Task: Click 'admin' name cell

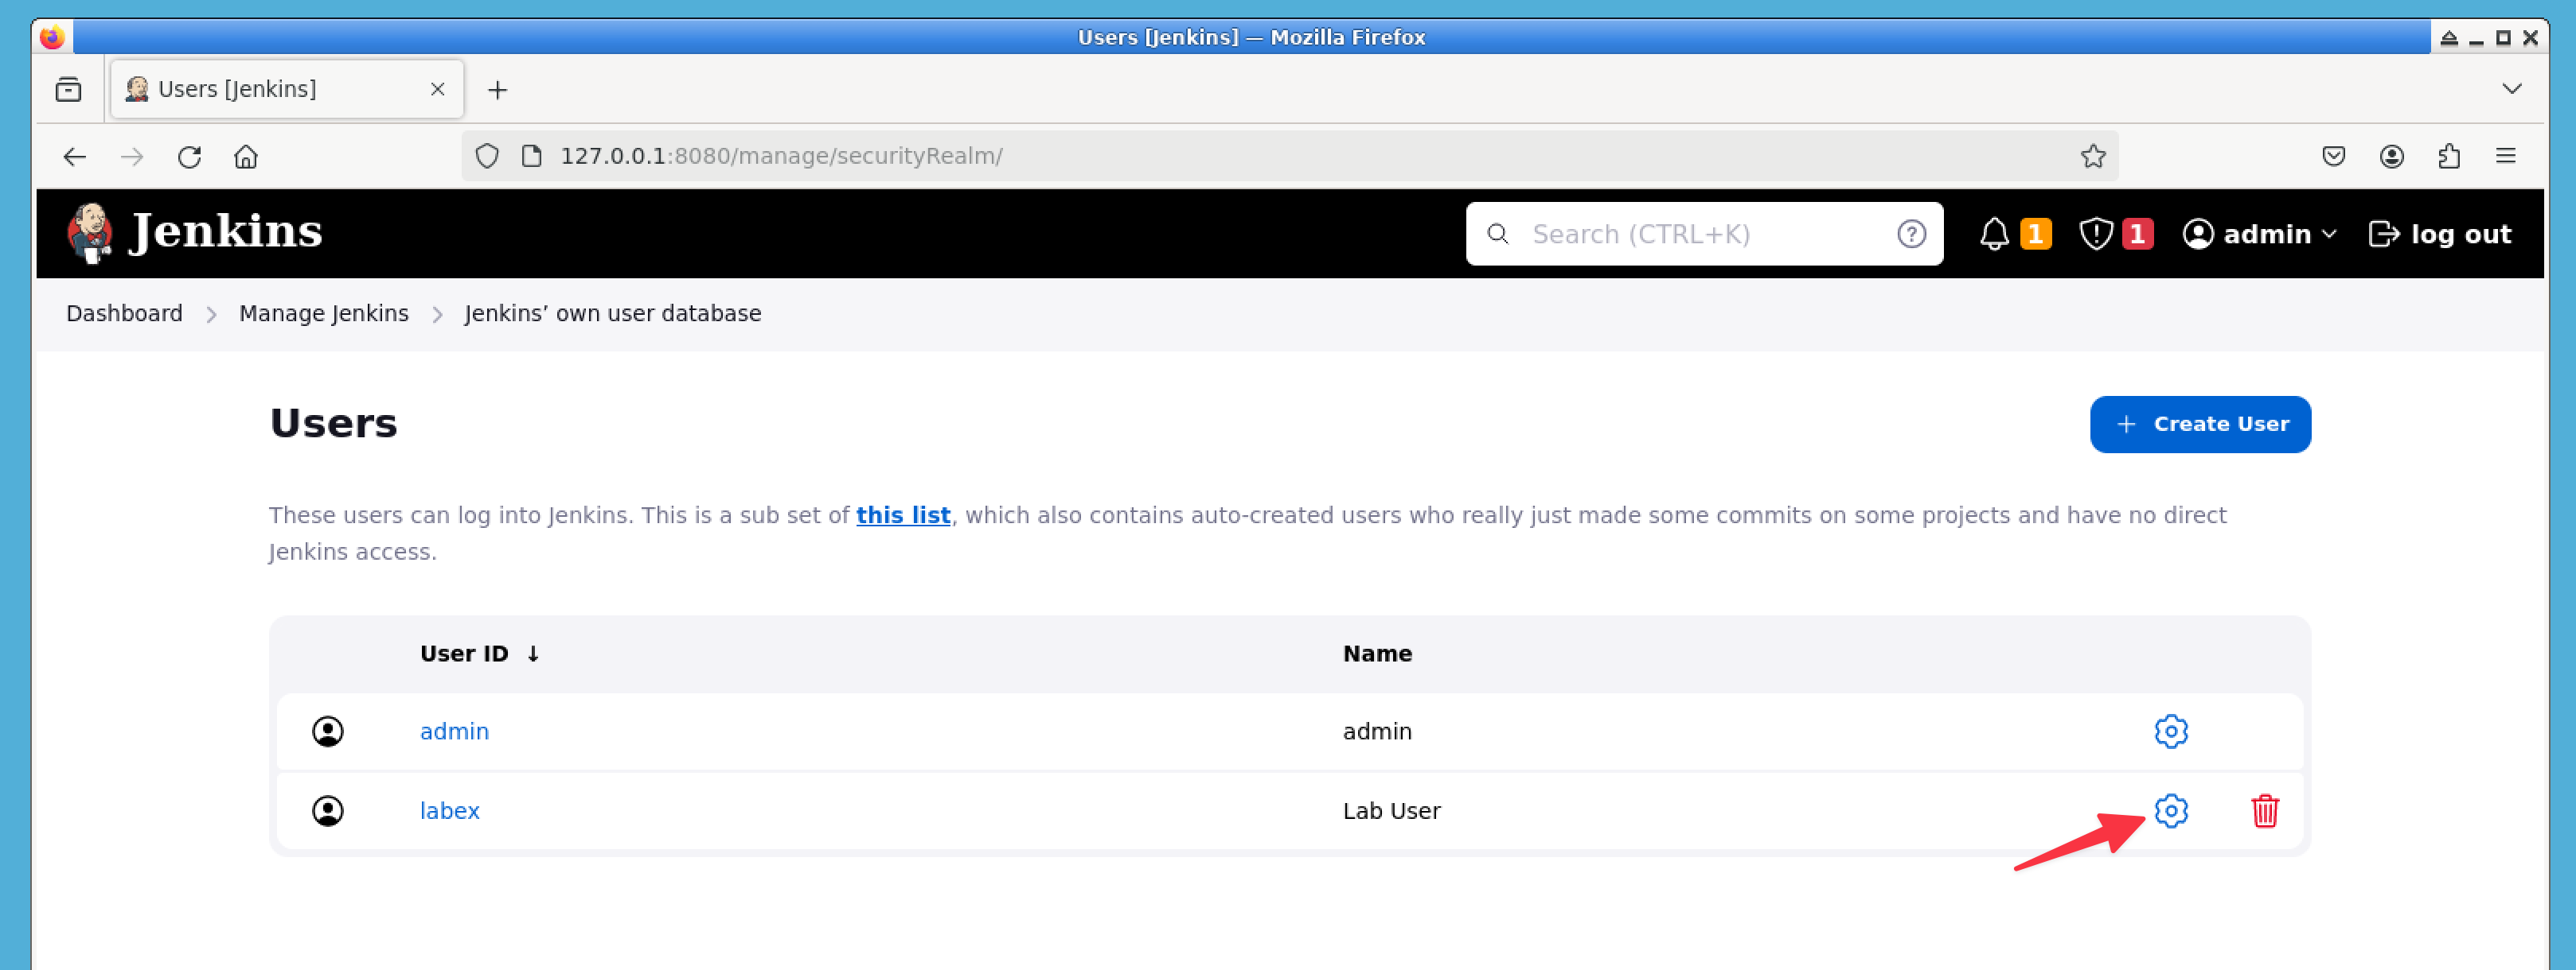Action: tap(1377, 731)
